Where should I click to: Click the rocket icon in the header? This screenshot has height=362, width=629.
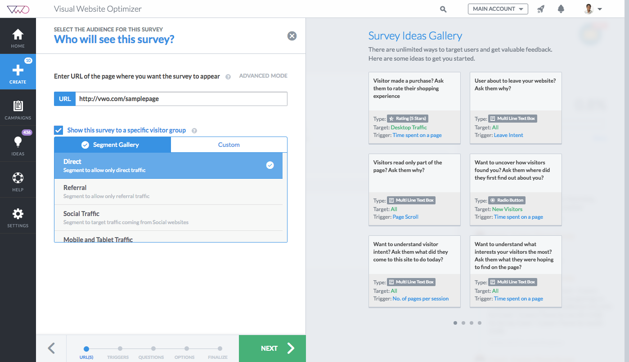(541, 9)
